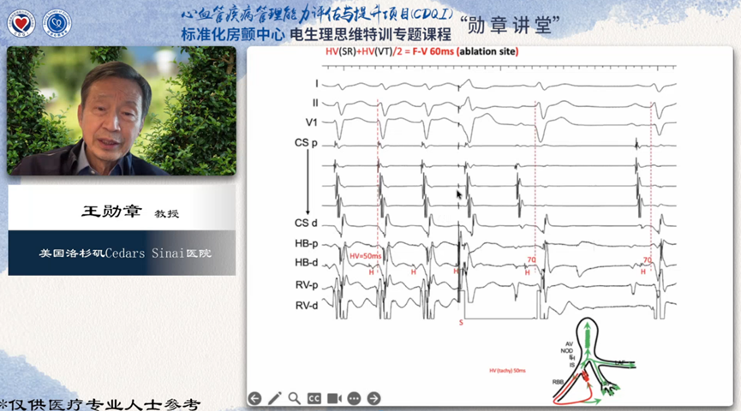The height and width of the screenshot is (411, 741).
Task: Click the red S stimulus marker
Action: (x=461, y=323)
